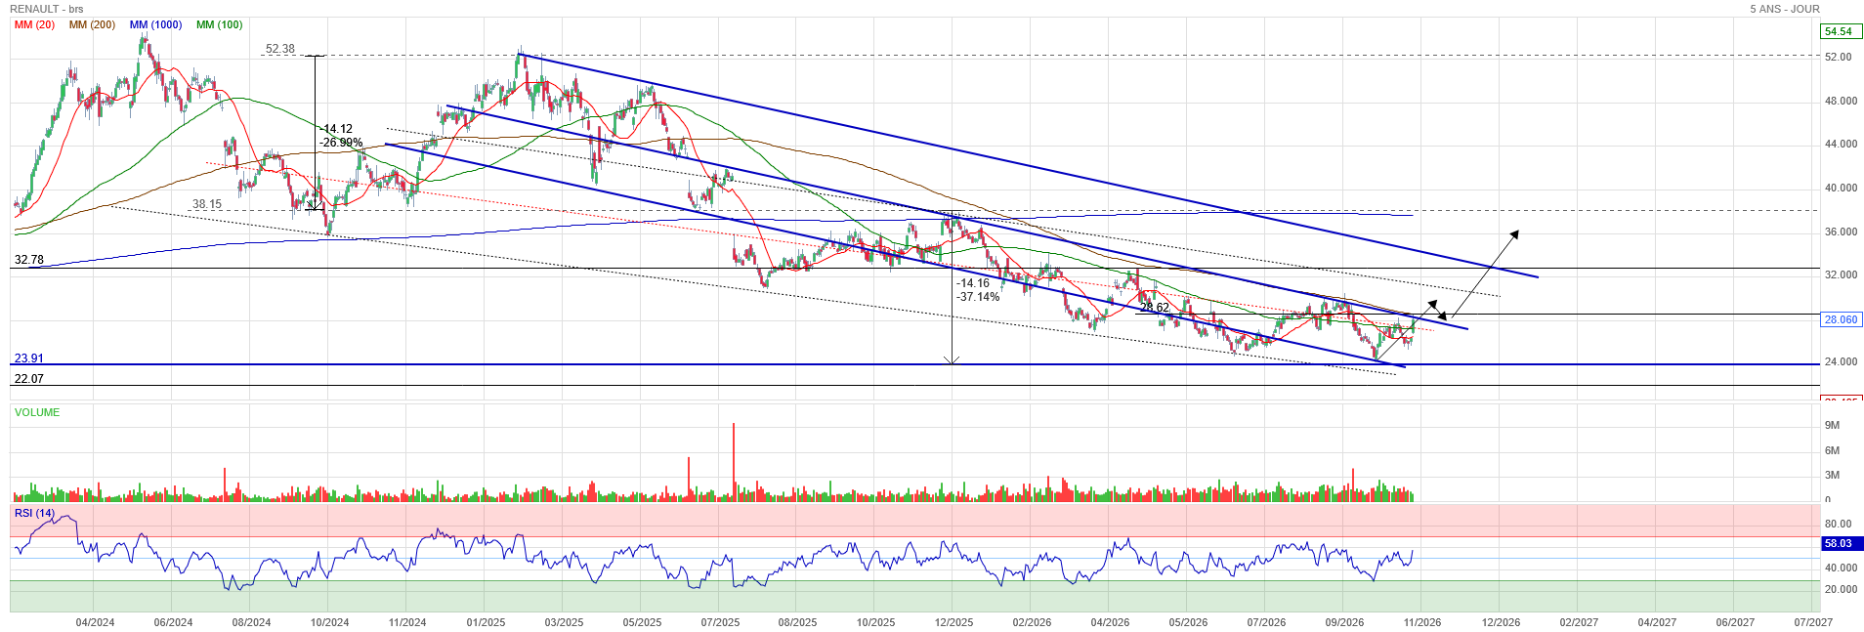Select the red "MM (20)" legend label
Image resolution: width=1864 pixels, height=632 pixels.
coord(34,24)
